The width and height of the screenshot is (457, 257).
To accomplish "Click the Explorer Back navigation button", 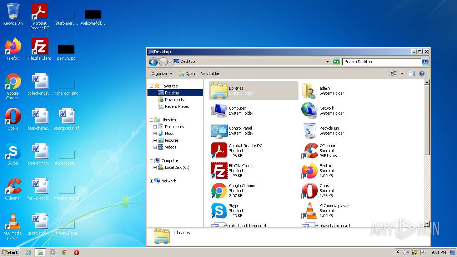I will [x=153, y=62].
